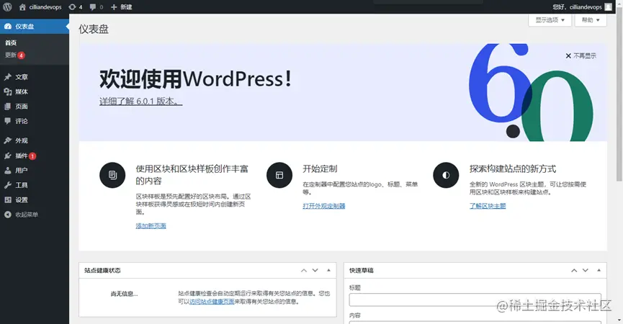Open the 更新 submenu item with badge 4
Viewport: 623px width, 324px height.
tap(14, 55)
